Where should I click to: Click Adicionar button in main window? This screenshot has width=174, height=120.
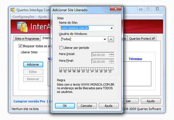click(33, 64)
